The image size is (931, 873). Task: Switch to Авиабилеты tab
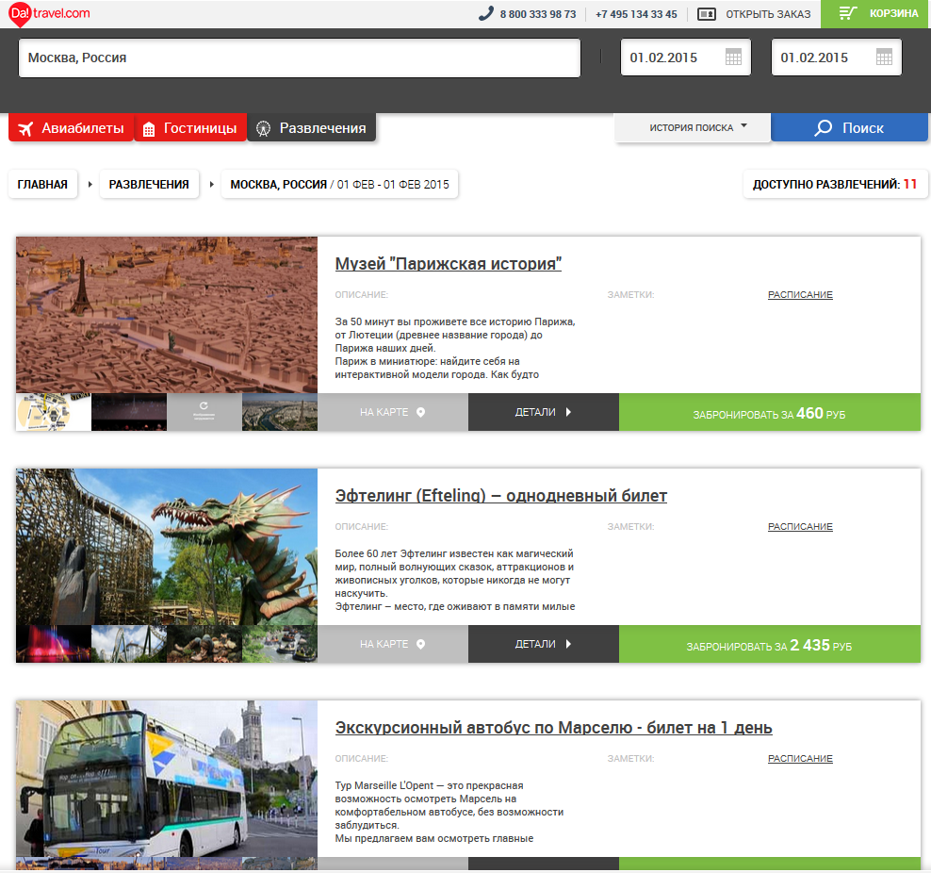tap(72, 127)
